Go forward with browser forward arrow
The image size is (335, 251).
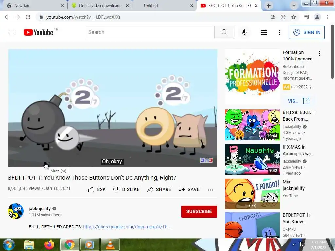pos(18,17)
